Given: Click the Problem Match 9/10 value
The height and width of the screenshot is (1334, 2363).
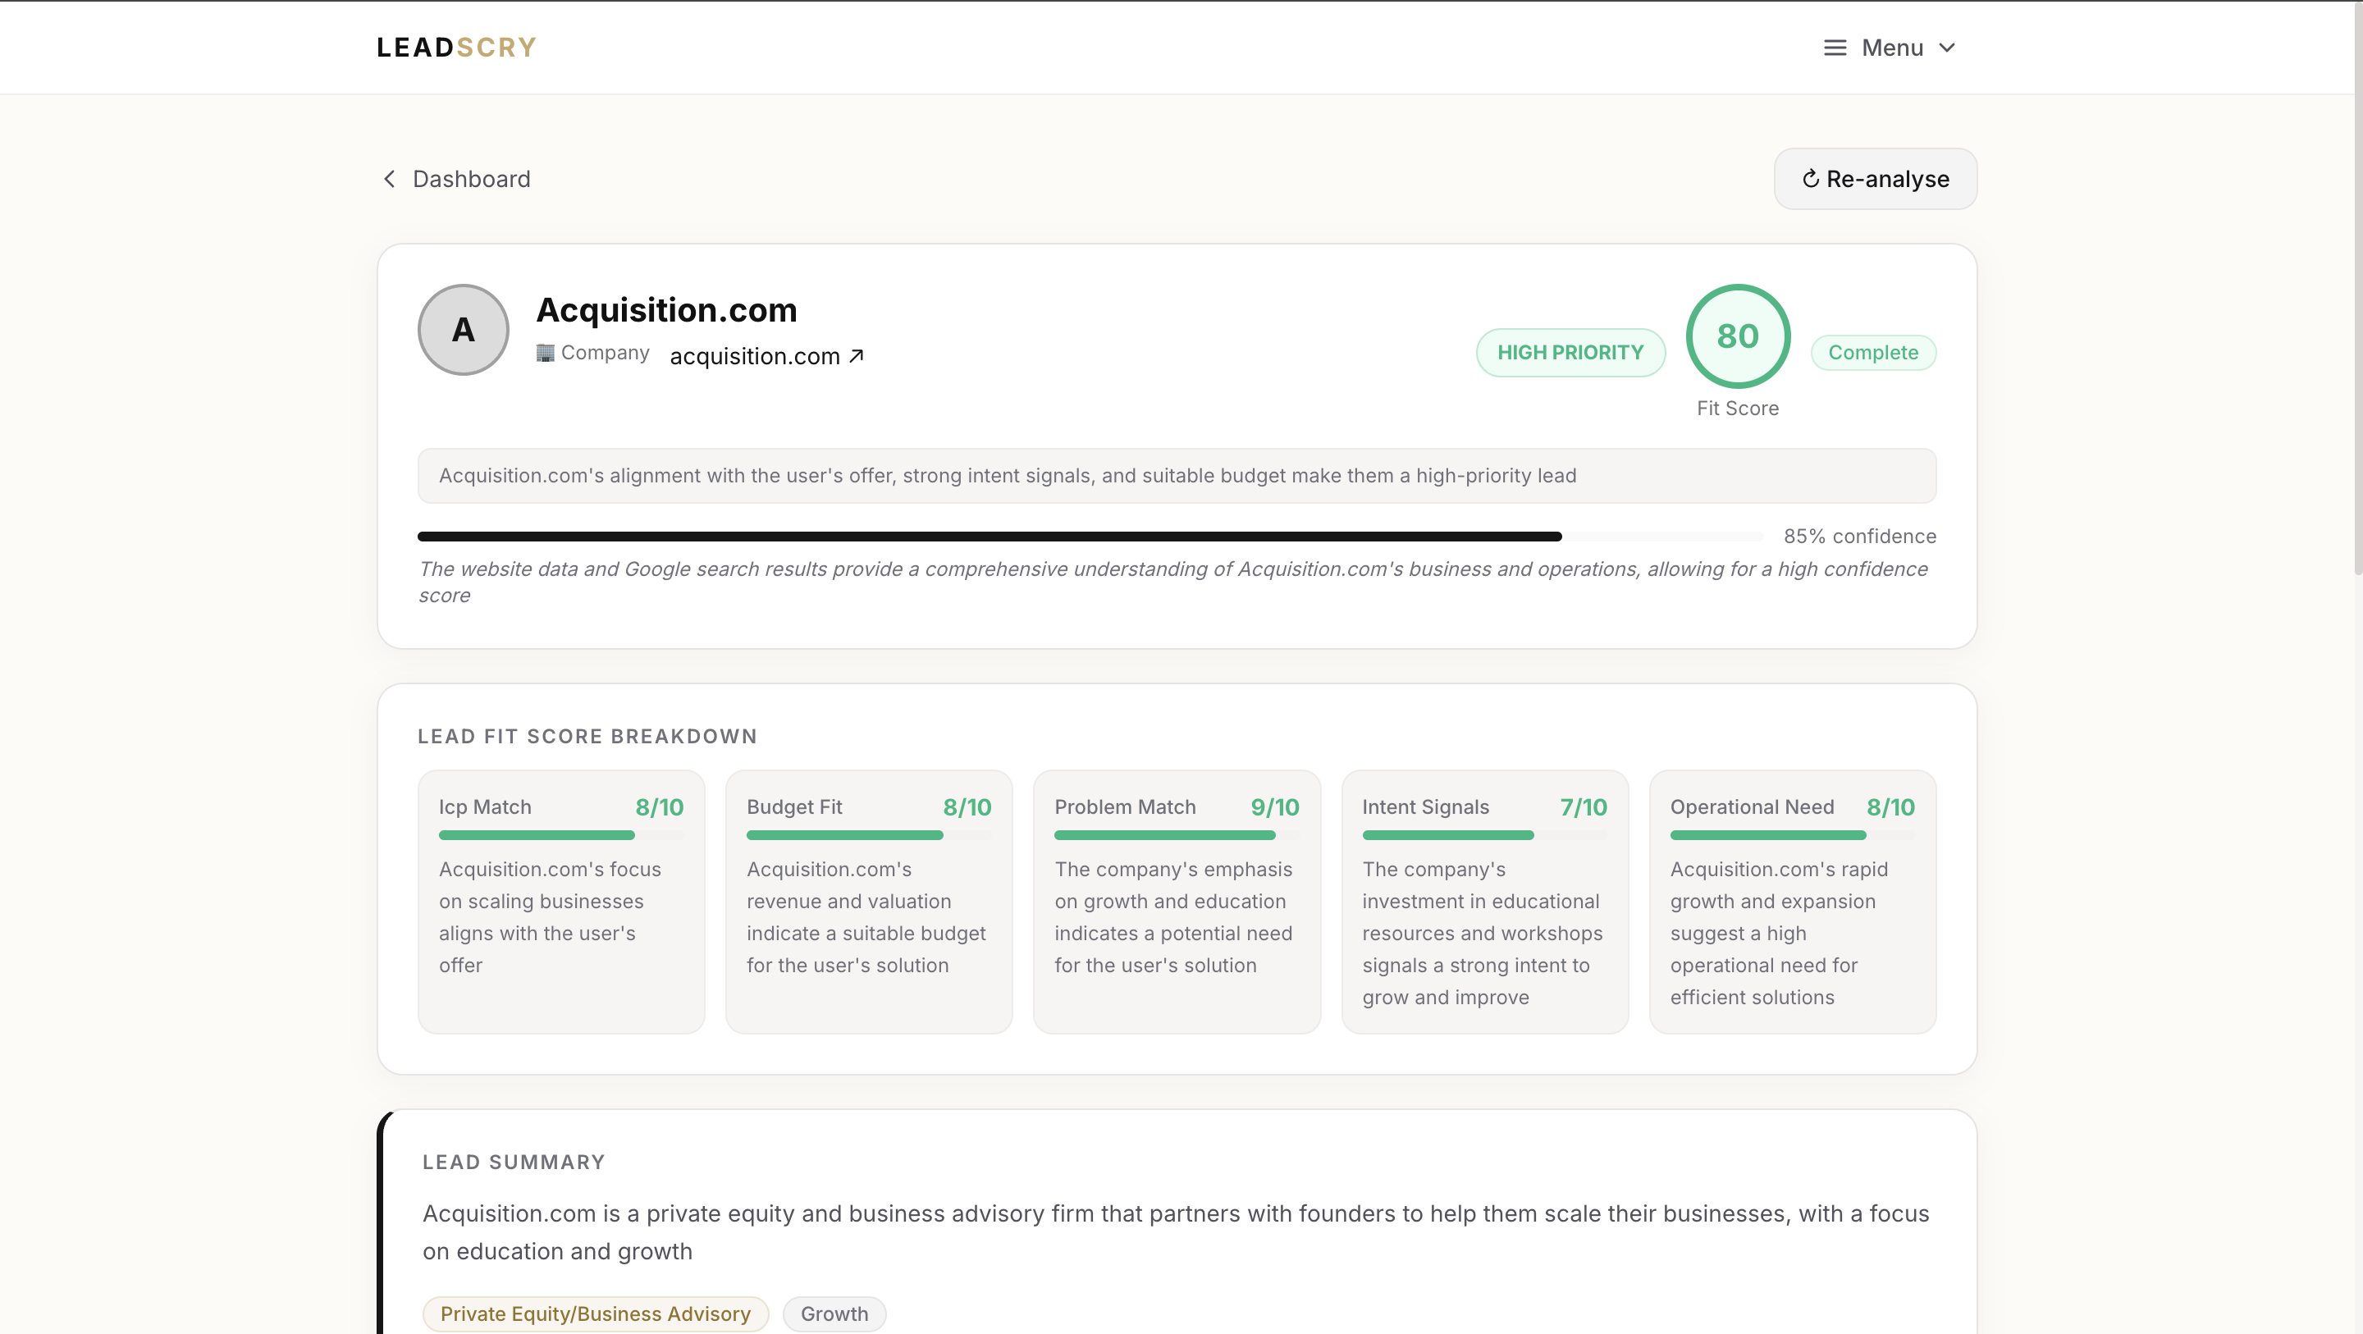Looking at the screenshot, I should coord(1275,807).
